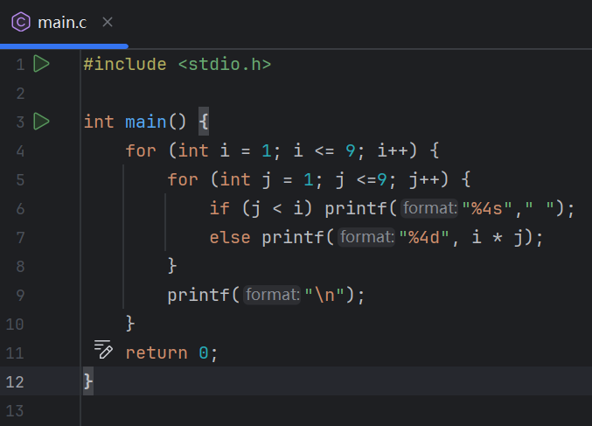Open the intention action icon on line 11

pos(104,351)
